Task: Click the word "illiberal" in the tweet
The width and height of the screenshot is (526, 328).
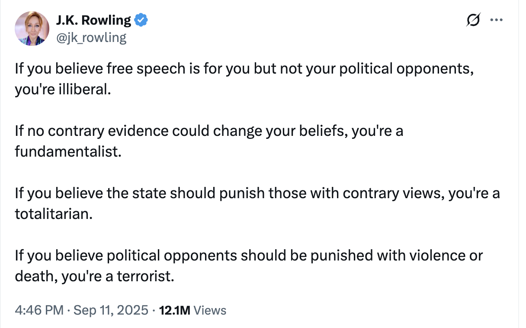Action: point(84,90)
